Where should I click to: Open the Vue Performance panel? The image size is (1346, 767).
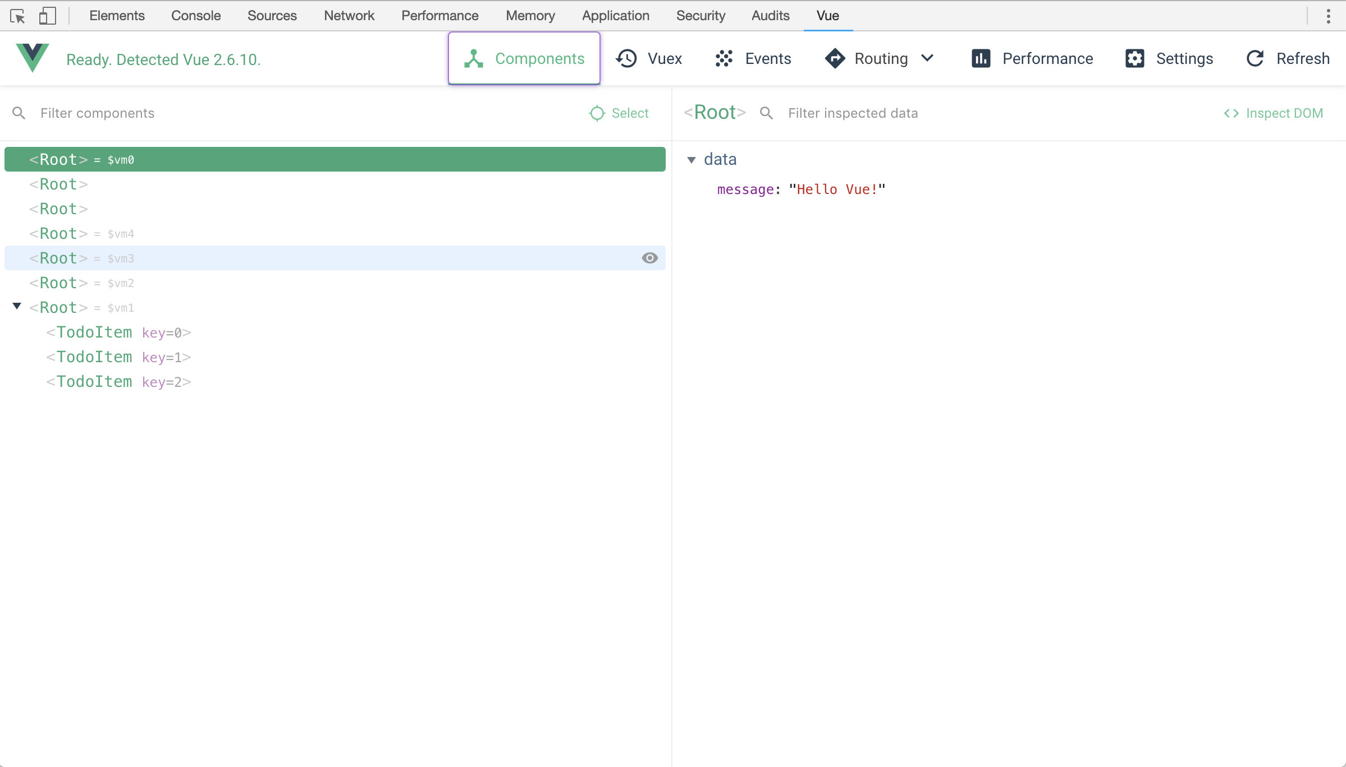[x=1032, y=58]
